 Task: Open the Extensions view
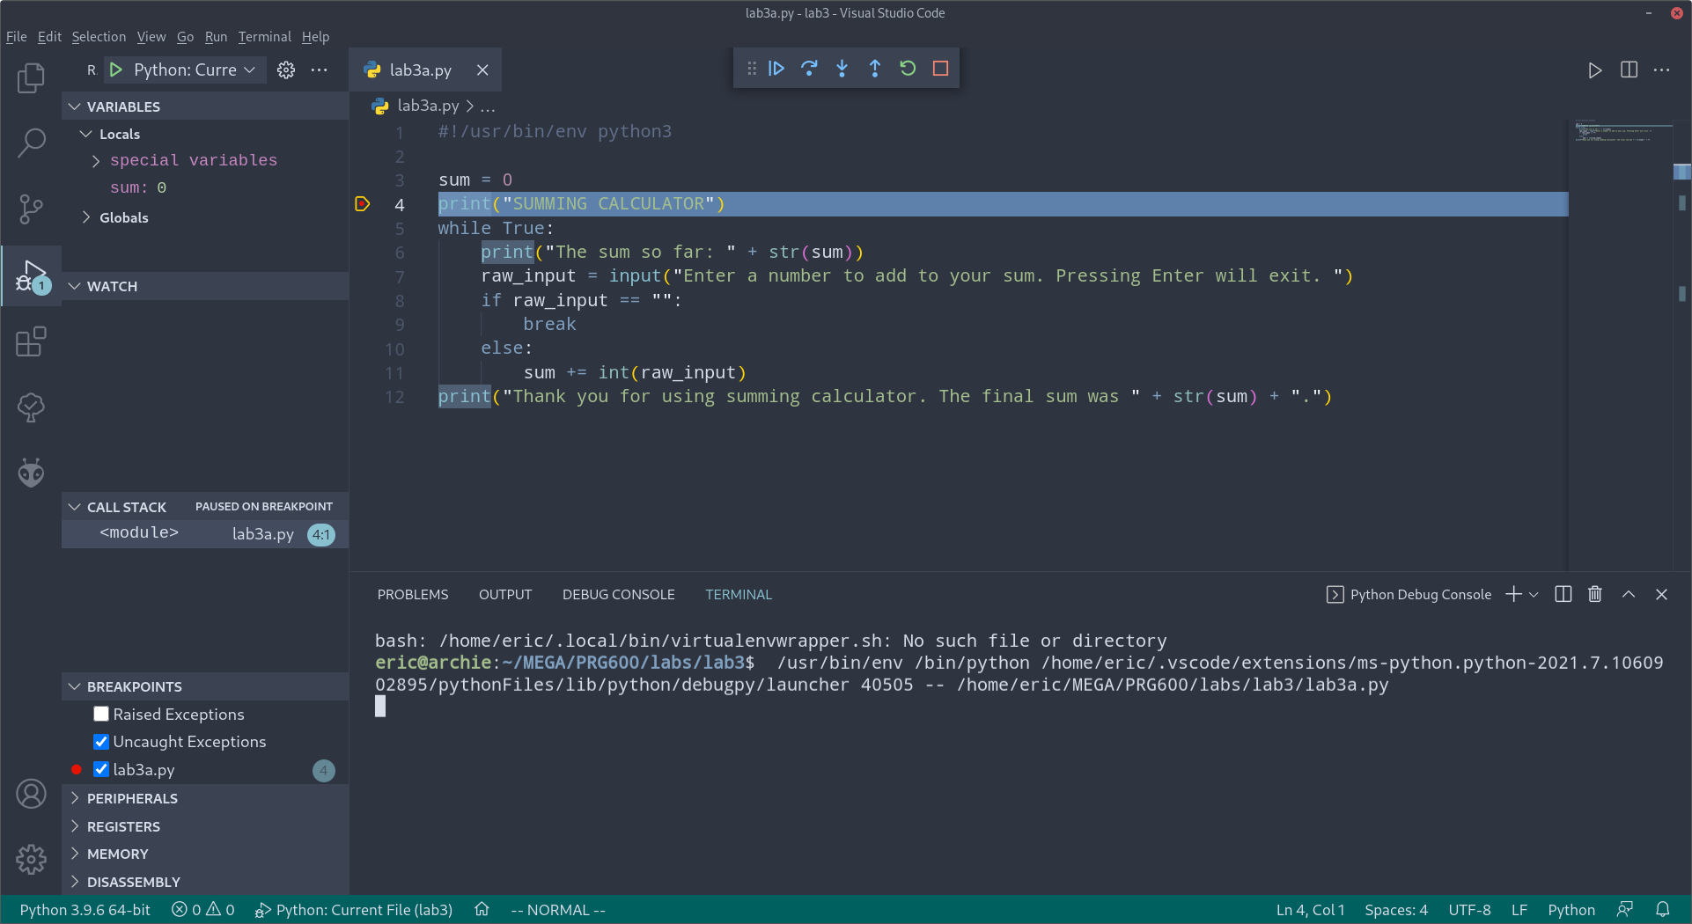click(31, 341)
